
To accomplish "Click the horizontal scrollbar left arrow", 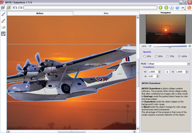I will click(9, 131).
